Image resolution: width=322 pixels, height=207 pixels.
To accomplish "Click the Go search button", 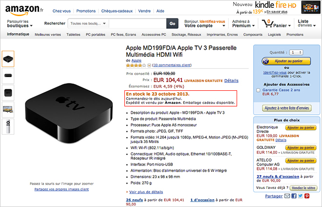I will coord(172,23).
